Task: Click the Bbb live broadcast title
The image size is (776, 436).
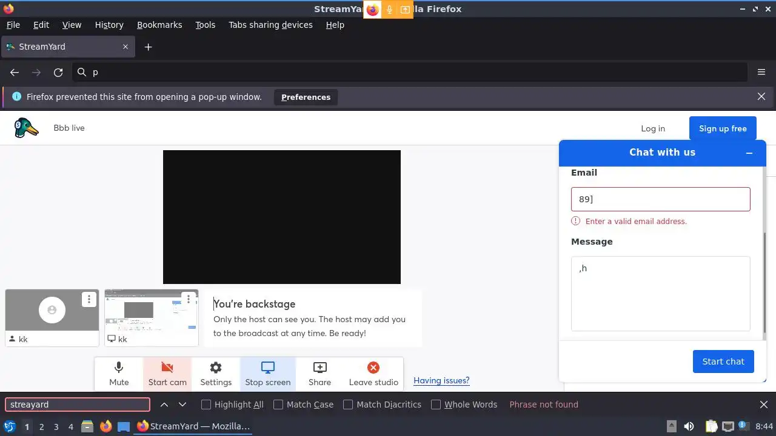Action: click(x=69, y=128)
